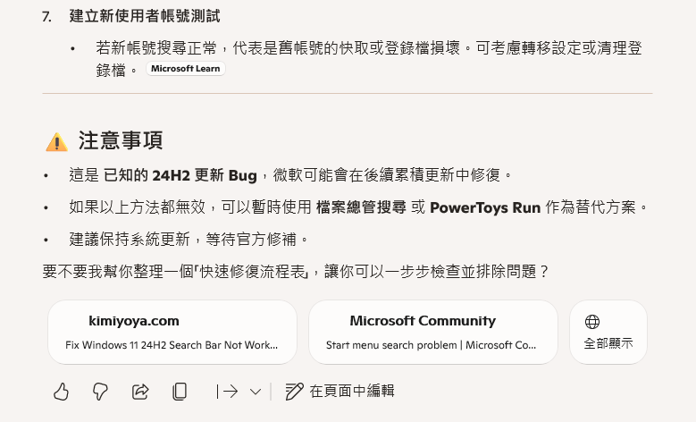The height and width of the screenshot is (422, 696).
Task: Open the Microsoft Learn citation chip
Action: 186,69
